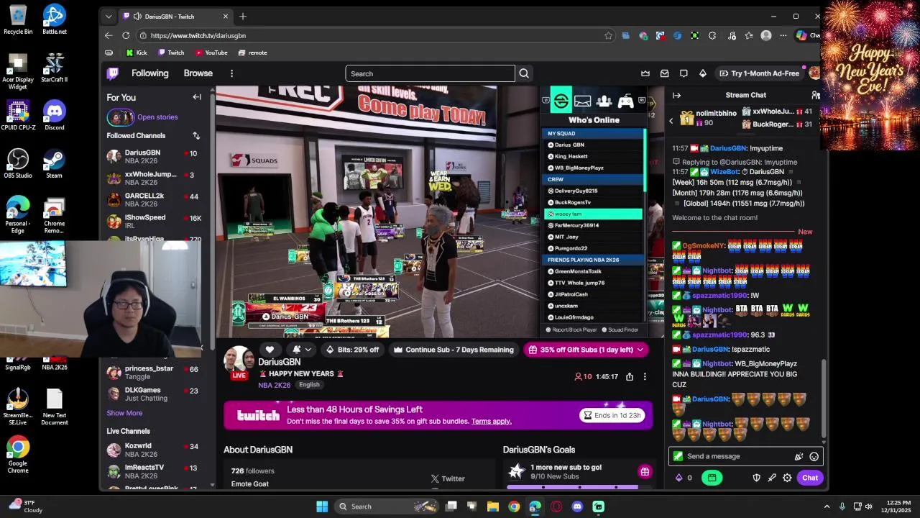Open Twitch whispers icon
920x518 pixels.
(684, 73)
